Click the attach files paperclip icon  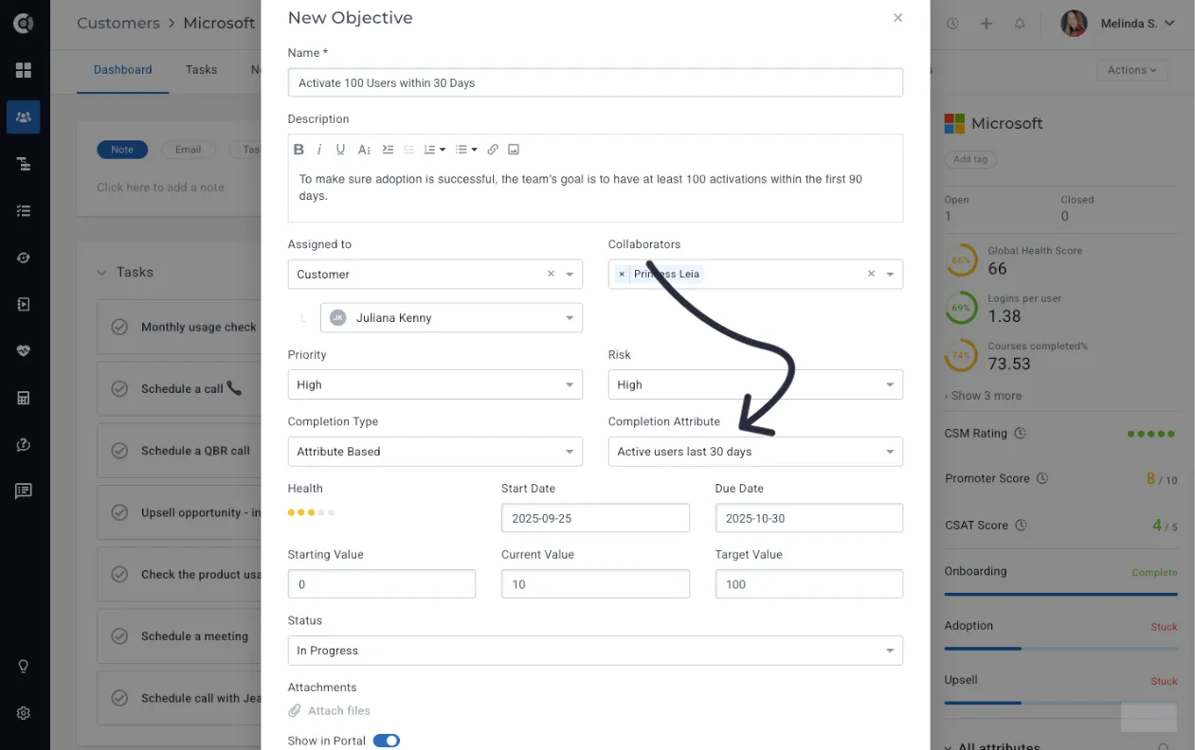tap(295, 711)
